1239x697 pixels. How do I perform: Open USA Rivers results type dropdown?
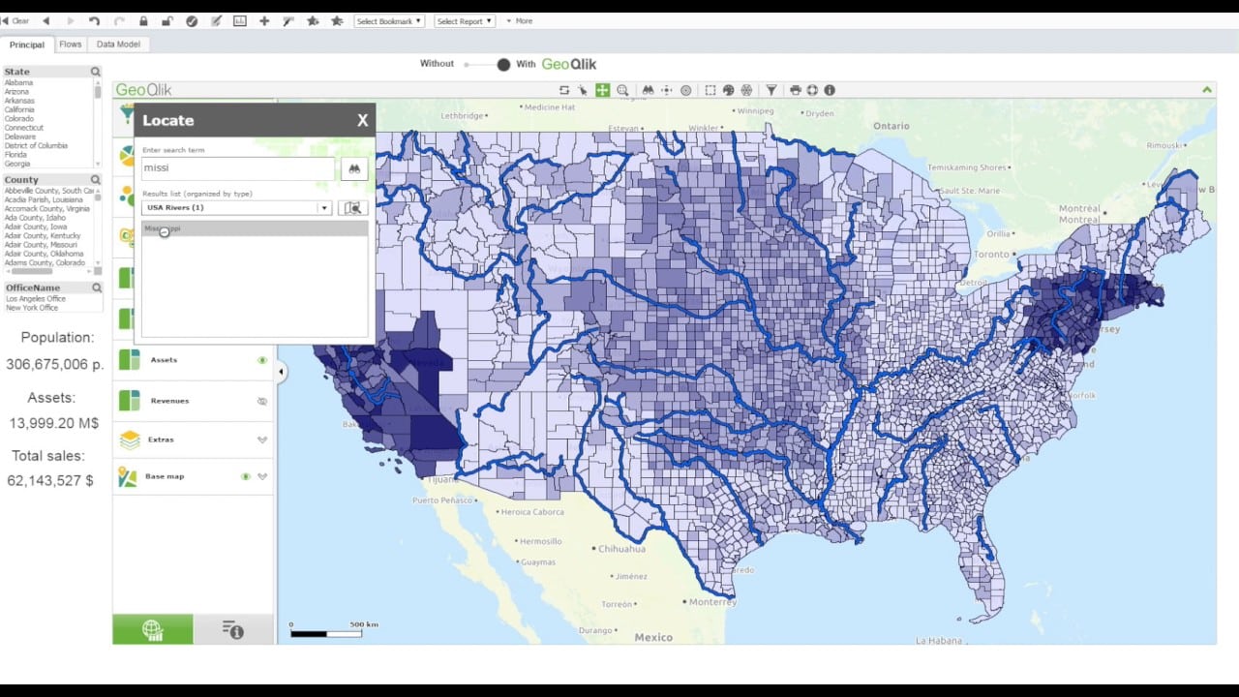237,207
